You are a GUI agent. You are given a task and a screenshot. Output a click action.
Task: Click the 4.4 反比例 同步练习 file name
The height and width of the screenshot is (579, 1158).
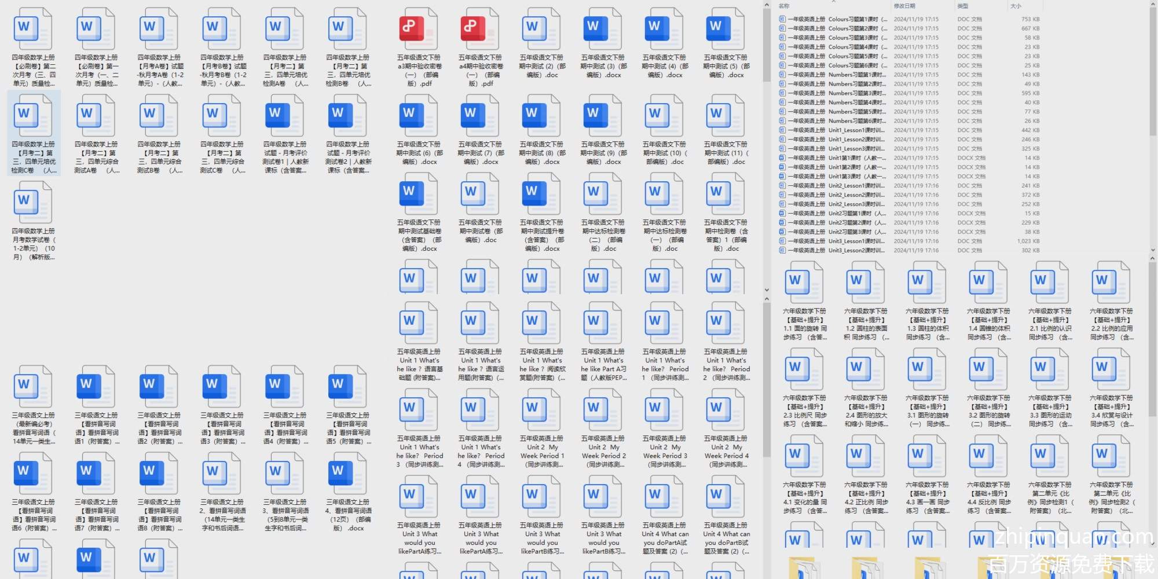pyautogui.click(x=988, y=498)
